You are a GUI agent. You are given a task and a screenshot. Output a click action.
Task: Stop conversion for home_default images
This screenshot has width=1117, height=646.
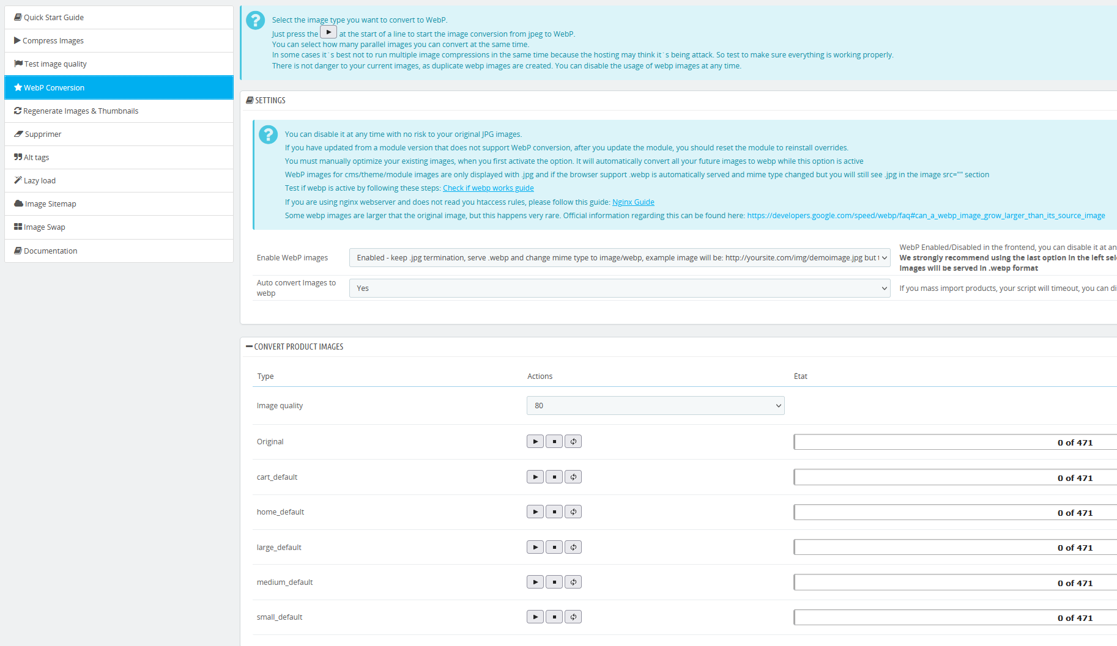554,512
